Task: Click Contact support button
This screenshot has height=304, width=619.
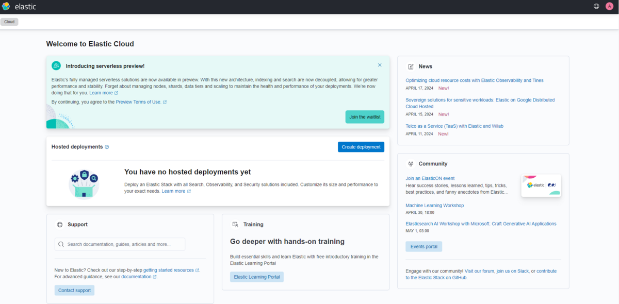Action: (74, 290)
